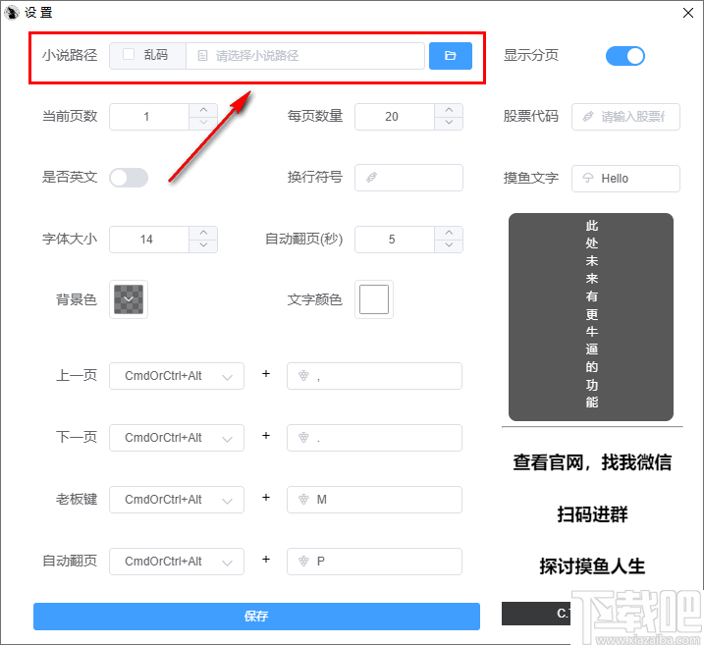Enable the 是否英文 switch
The image size is (704, 645).
[x=129, y=178]
